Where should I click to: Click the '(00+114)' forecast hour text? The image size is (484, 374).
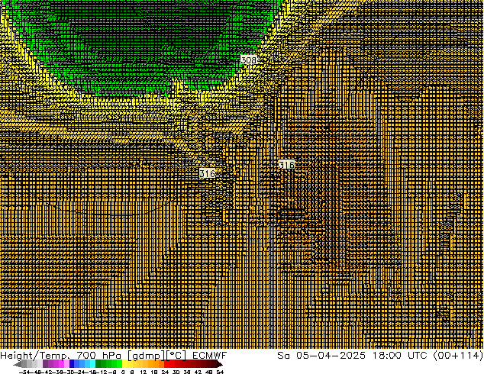458,356
